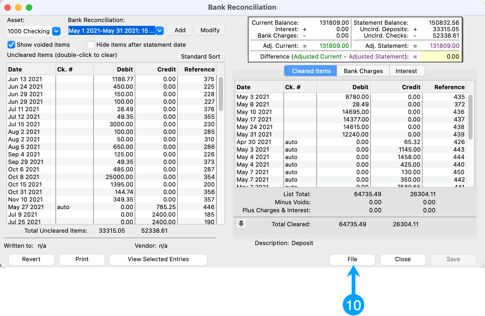Click the Standard Sort button

pyautogui.click(x=200, y=56)
